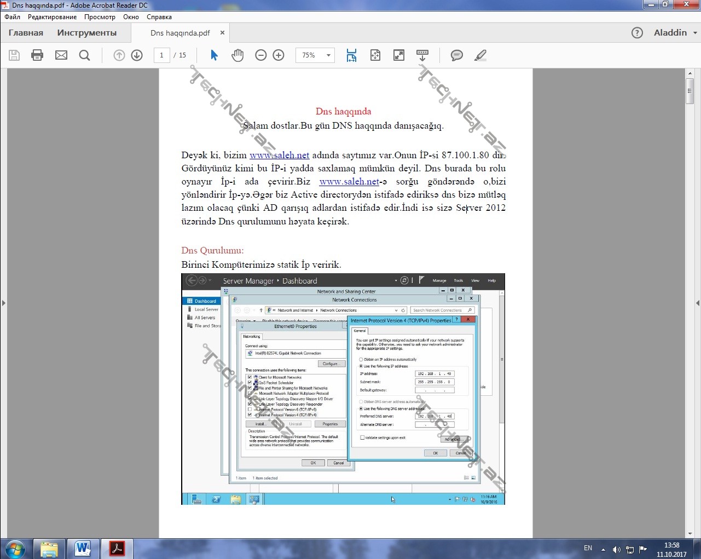Expand the right tools pane arrow
701x559 pixels.
tap(697, 303)
